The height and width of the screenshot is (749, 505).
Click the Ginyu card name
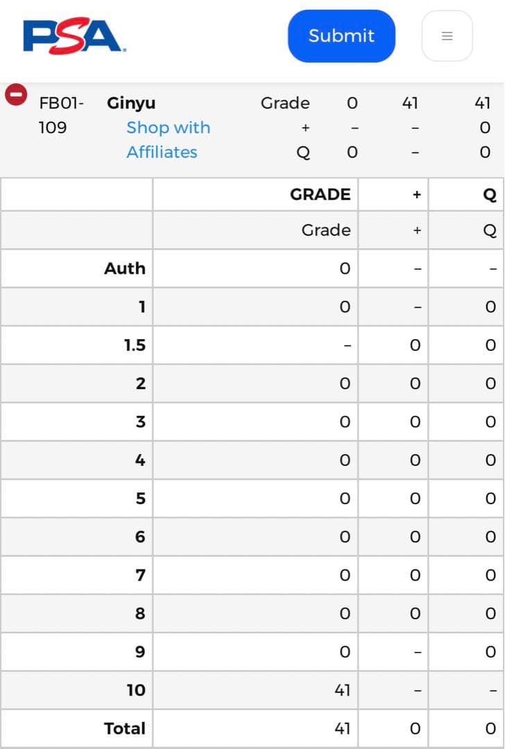(x=131, y=103)
